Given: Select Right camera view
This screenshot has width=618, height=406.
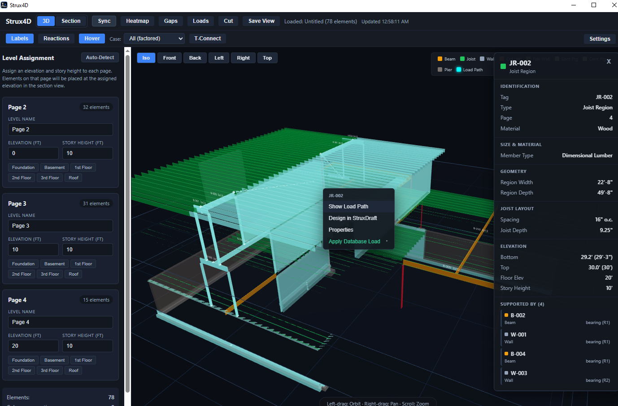Looking at the screenshot, I should tap(244, 58).
